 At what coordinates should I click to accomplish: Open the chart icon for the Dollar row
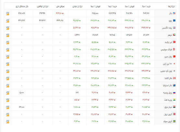pyautogui.click(x=7, y=14)
